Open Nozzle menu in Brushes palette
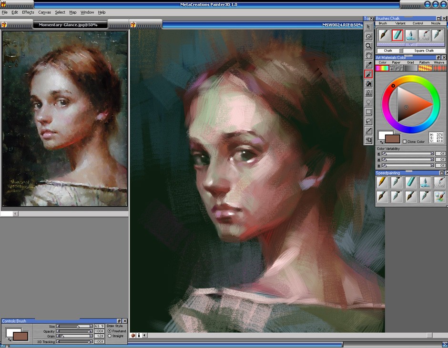This screenshot has height=348, width=448. 436,23
